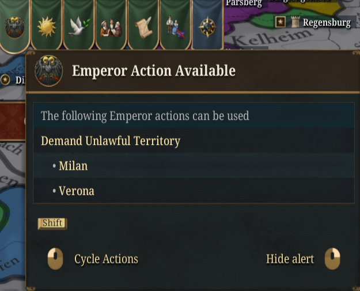Click the Shift key hint button

(52, 223)
